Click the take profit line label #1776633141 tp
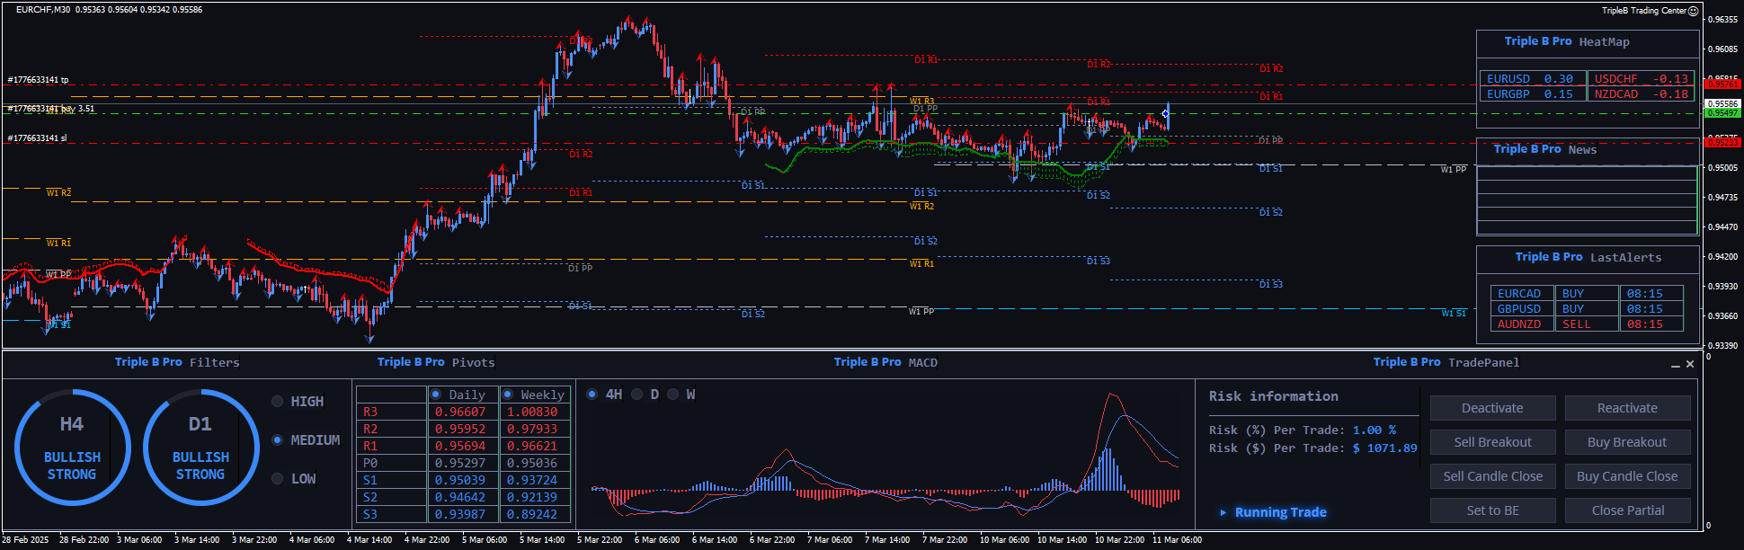The image size is (1744, 550). pyautogui.click(x=38, y=80)
